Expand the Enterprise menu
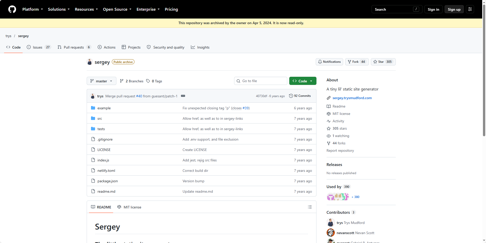 [x=148, y=9]
